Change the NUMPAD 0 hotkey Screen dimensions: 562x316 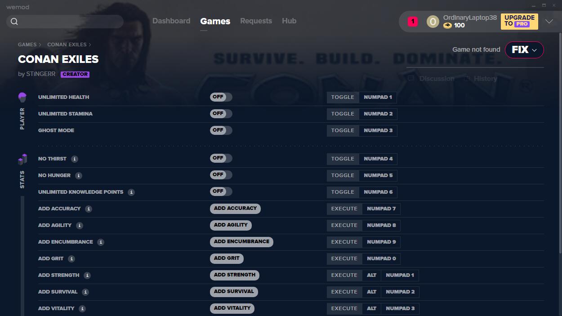pyautogui.click(x=381, y=258)
